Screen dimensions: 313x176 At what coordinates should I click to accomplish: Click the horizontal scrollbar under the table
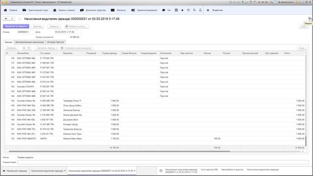pyautogui.click(x=119, y=152)
